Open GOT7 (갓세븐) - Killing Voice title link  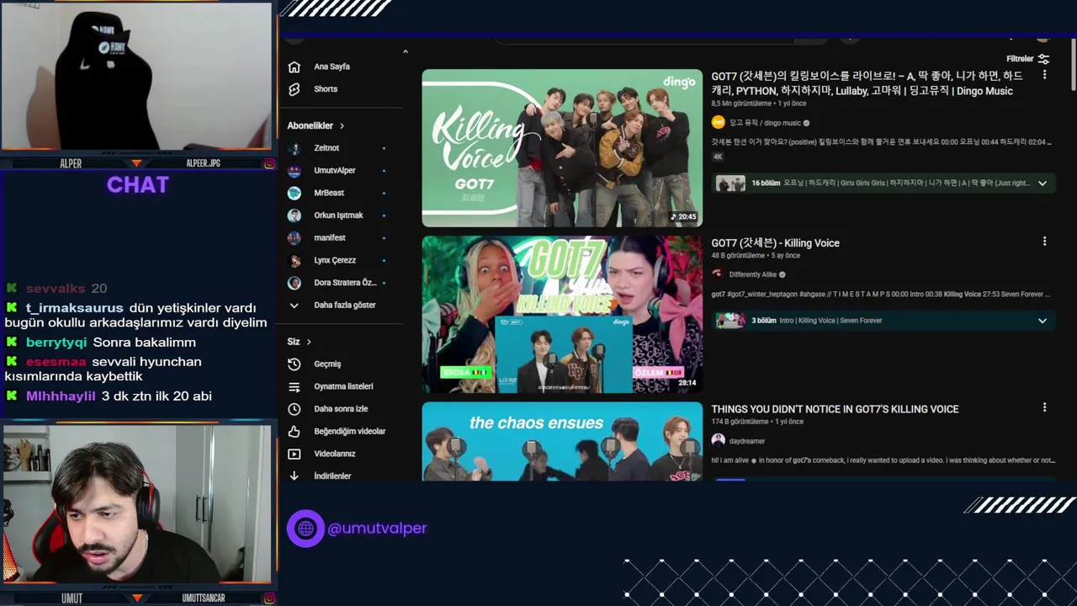click(775, 243)
